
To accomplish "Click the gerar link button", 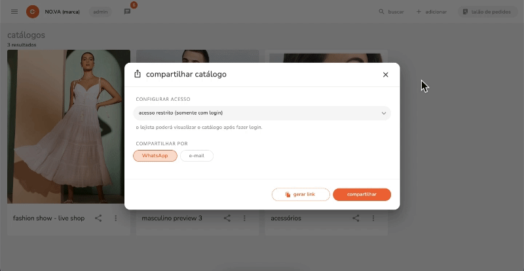I will [301, 194].
